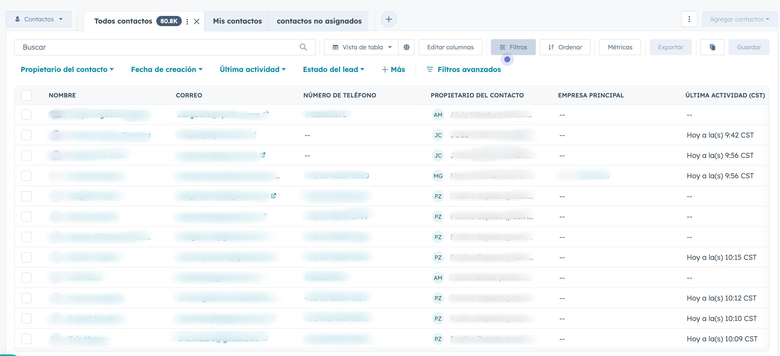Click the three-dot options icon near Agregar contactos
This screenshot has height=356, width=780.
pyautogui.click(x=689, y=19)
